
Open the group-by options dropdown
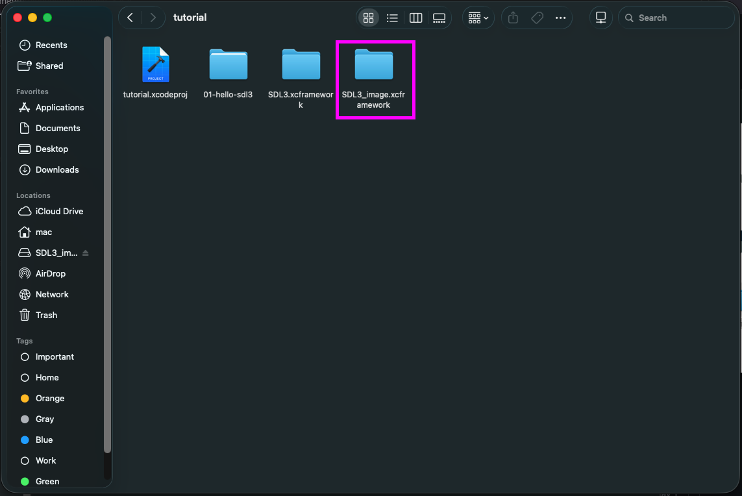coord(478,18)
